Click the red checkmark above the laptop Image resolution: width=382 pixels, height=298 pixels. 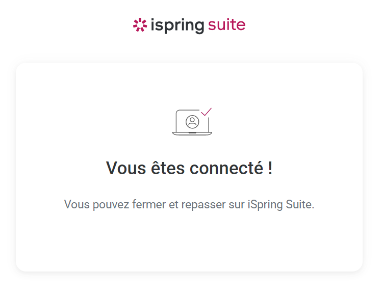[206, 112]
